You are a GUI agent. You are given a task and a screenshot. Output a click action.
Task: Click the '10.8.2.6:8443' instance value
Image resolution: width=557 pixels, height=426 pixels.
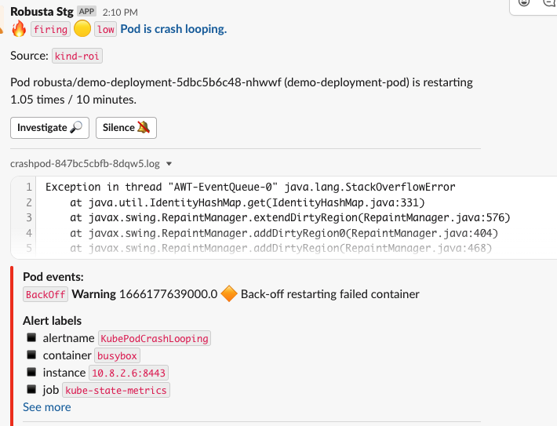[129, 373]
